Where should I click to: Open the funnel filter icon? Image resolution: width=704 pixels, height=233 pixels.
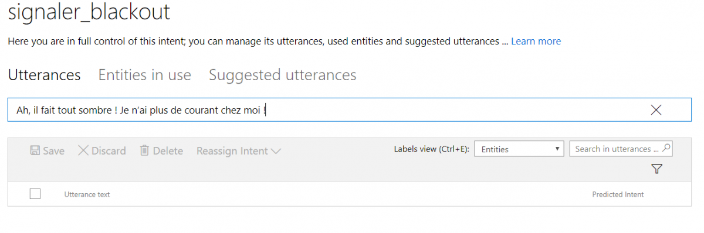pyautogui.click(x=656, y=169)
